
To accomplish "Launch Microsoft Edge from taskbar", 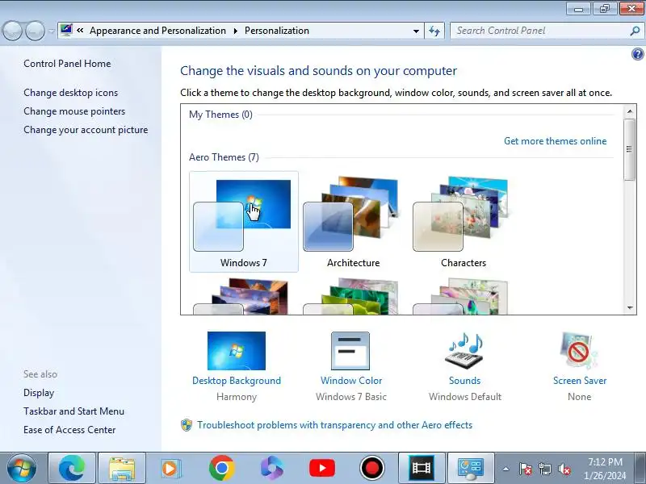I will coord(72,468).
